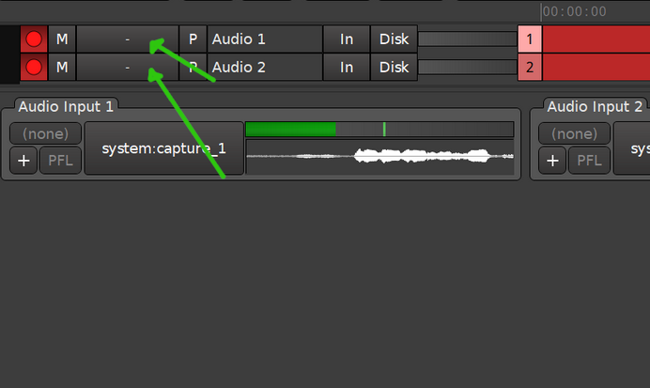650x388 pixels.
Task: Mute the Audio 1 track
Action: (x=62, y=39)
